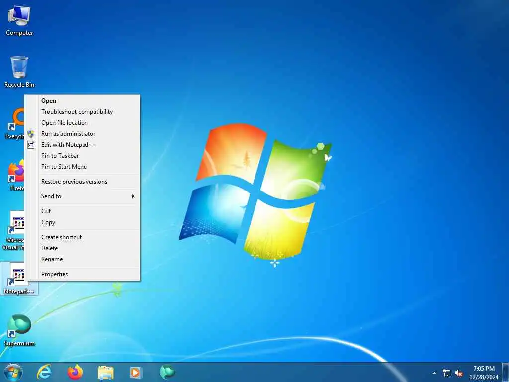This screenshot has height=382, width=509.
Task: Choose Edit with Notepad++
Action: point(83,145)
